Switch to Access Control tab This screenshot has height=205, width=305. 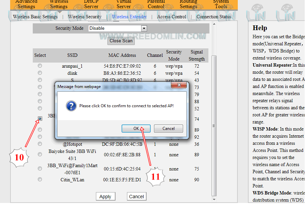coord(172,17)
